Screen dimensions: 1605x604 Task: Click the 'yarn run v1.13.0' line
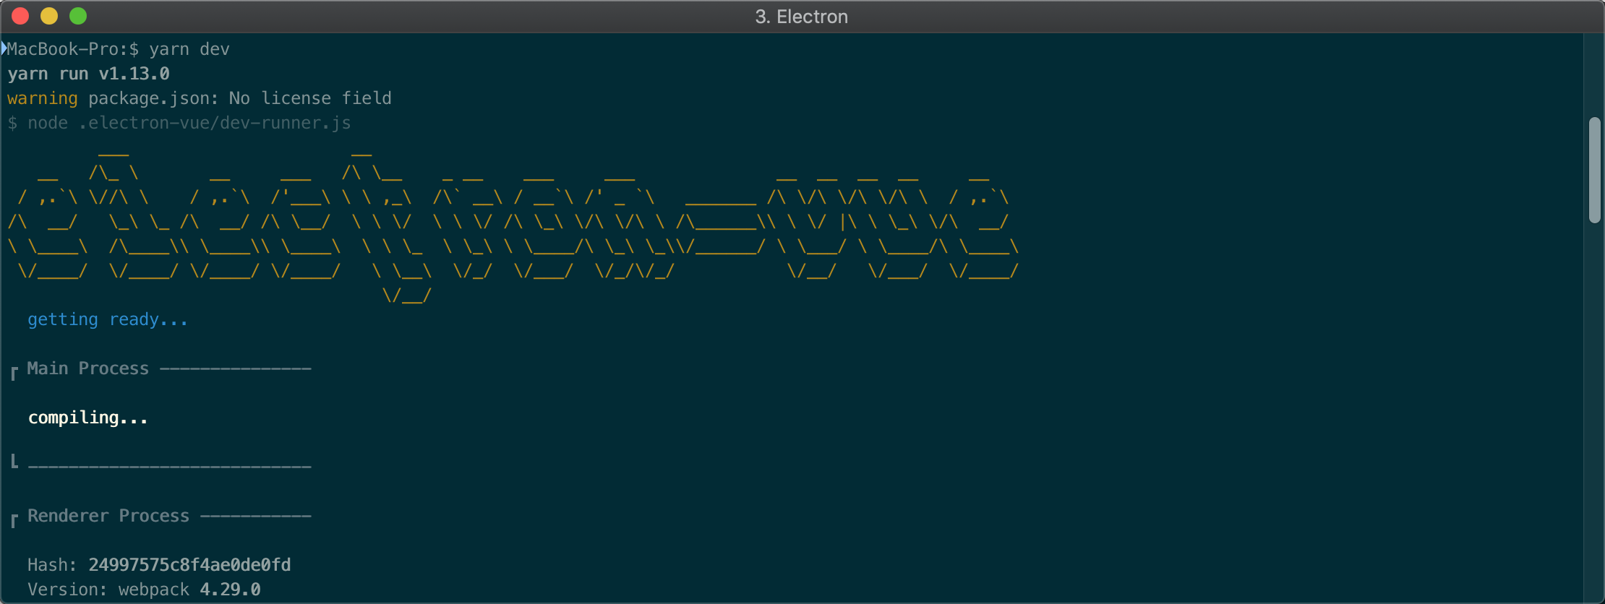point(88,74)
